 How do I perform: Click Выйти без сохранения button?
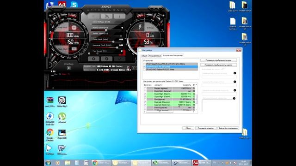coord(228,128)
